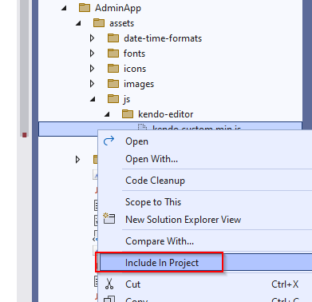
Task: Click the date-time-formats folder icon
Action: coord(113,38)
